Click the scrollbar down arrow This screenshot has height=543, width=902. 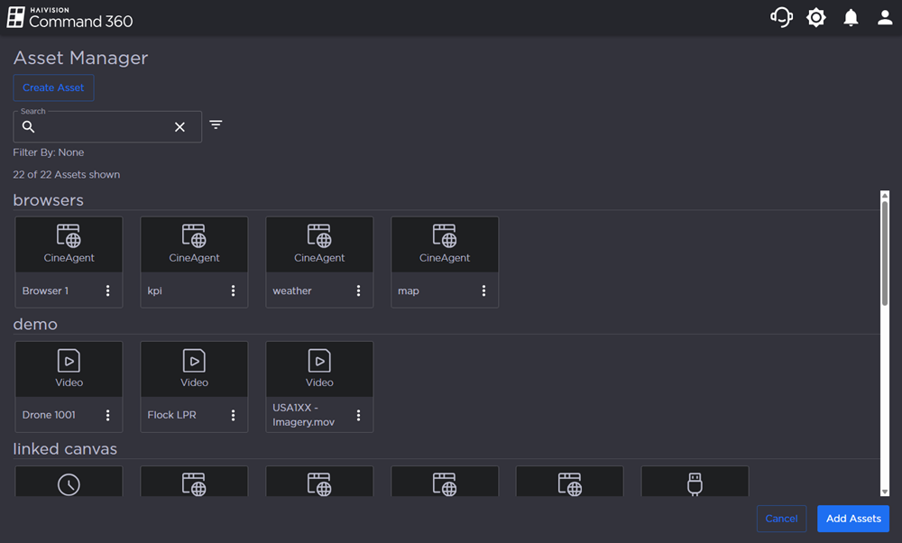(x=885, y=492)
